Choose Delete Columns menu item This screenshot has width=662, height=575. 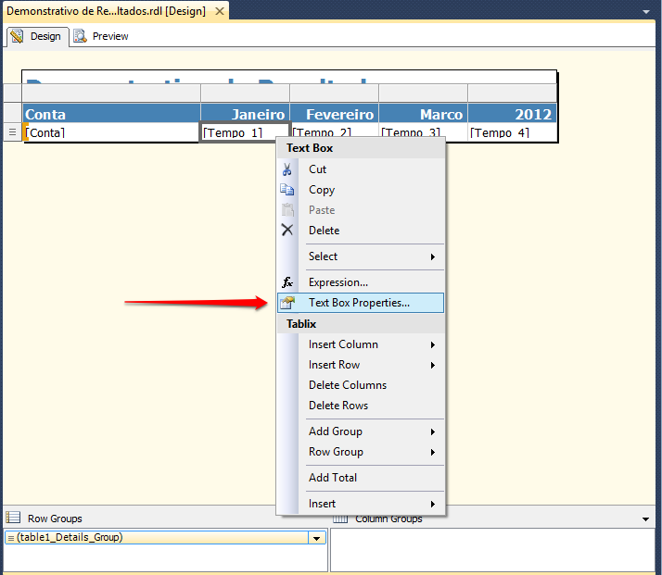tap(361, 385)
